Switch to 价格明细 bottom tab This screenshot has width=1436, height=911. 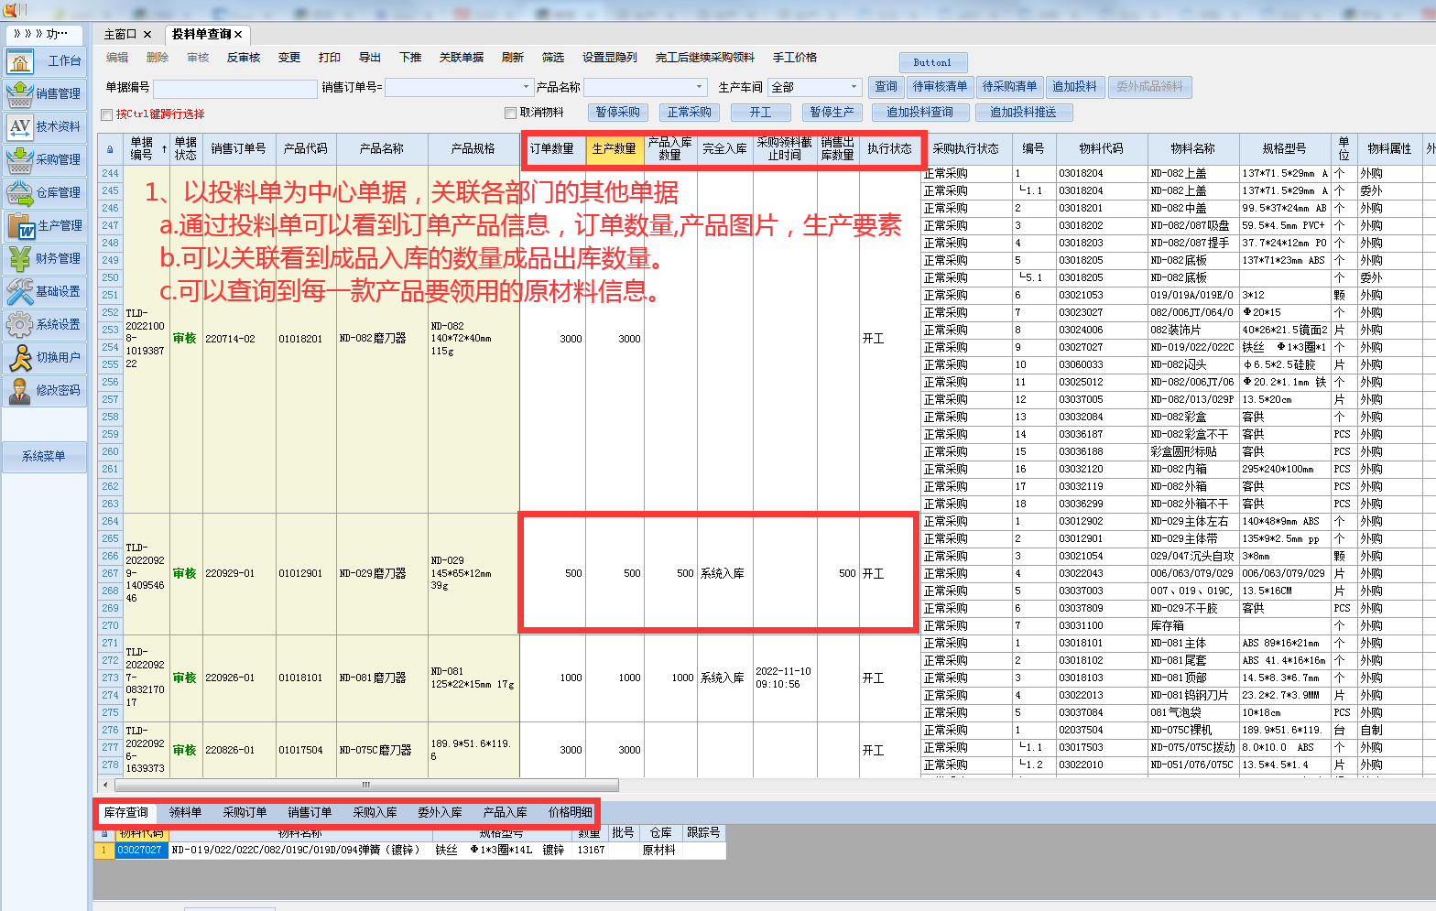[570, 813]
